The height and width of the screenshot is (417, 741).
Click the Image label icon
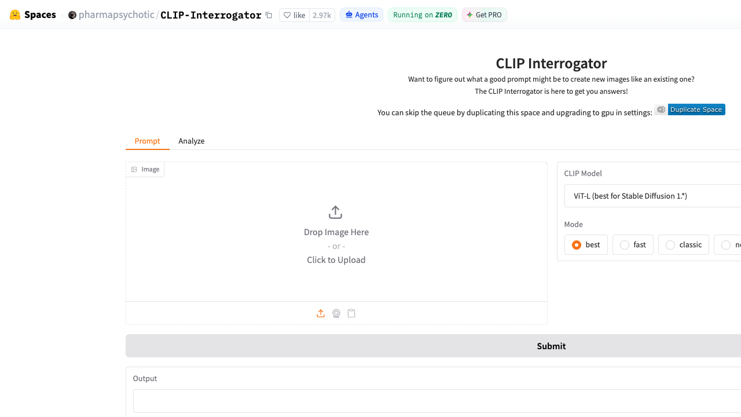click(x=134, y=169)
